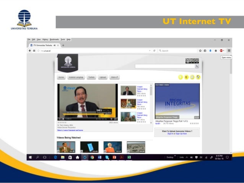Screen dimensions: 244x183
Task: Open PowerPoint from the taskbar
Action: pyautogui.click(x=114, y=157)
